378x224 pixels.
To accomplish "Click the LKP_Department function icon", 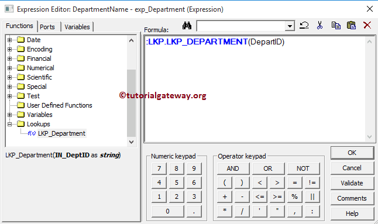I will click(32, 133).
